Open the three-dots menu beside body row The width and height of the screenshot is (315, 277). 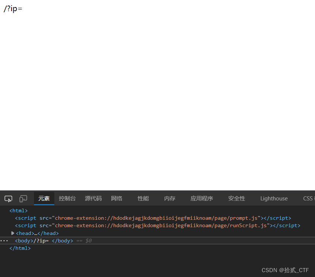(x=4, y=241)
